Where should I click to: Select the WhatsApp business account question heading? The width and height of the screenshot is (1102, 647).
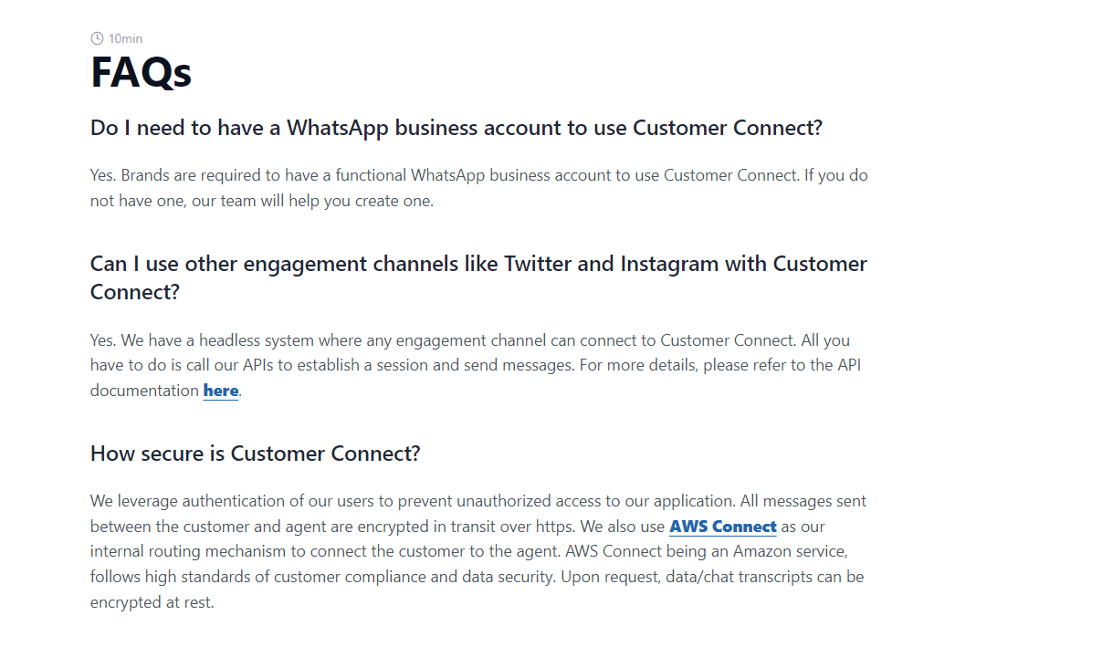point(456,128)
